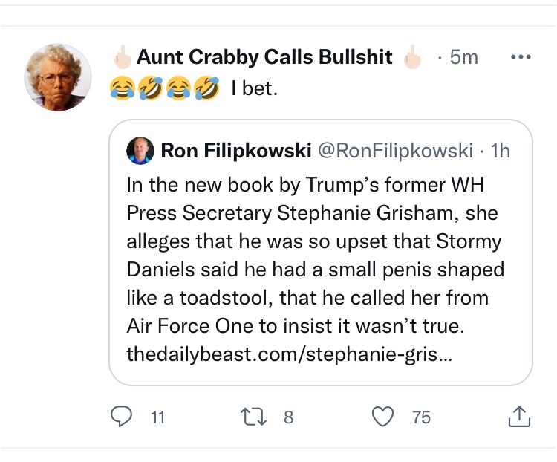Open Aunt Crabby's profile avatar photo
Image resolution: width=557 pixels, height=462 pixels.
click(x=57, y=77)
